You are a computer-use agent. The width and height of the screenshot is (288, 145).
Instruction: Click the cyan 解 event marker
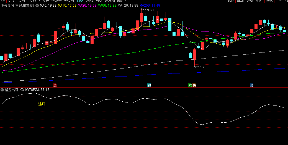[x=149, y=85]
